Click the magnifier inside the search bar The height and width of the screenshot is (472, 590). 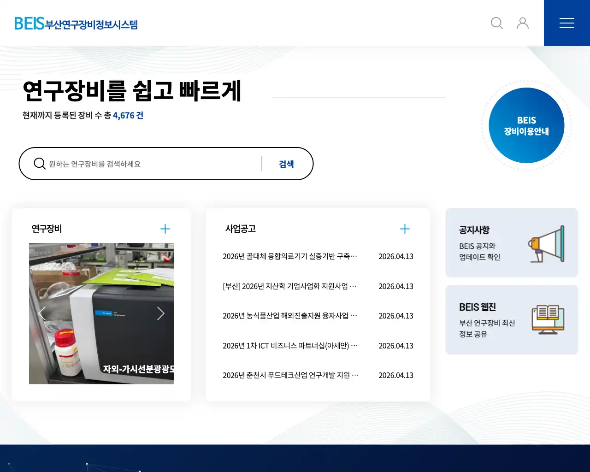pos(40,164)
